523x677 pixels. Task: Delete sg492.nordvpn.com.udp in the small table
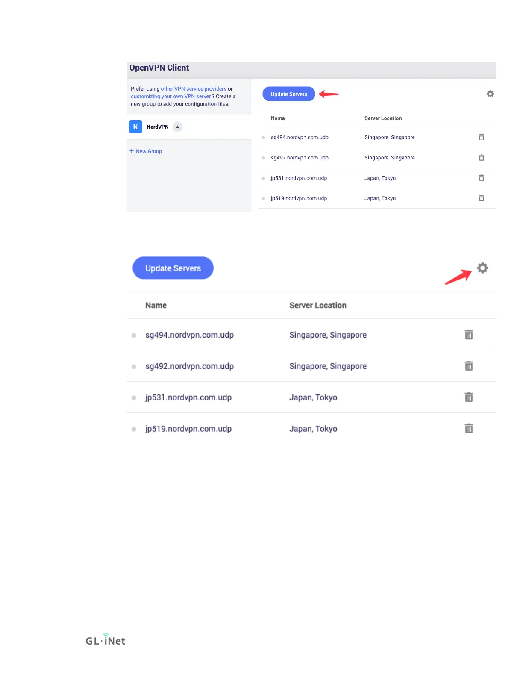482,157
